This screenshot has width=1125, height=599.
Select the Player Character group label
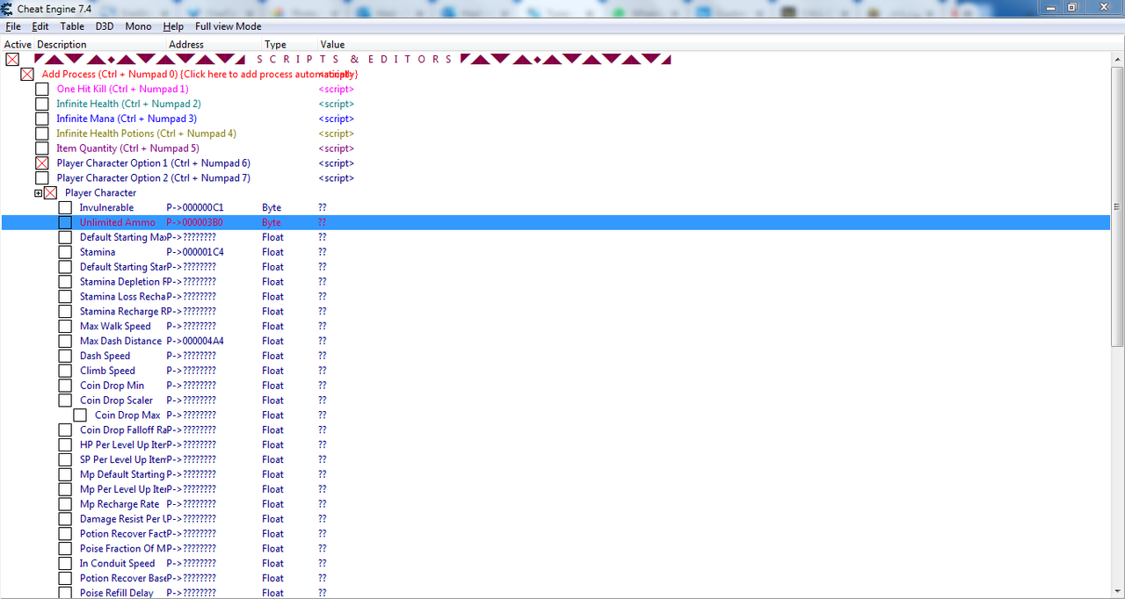point(101,193)
